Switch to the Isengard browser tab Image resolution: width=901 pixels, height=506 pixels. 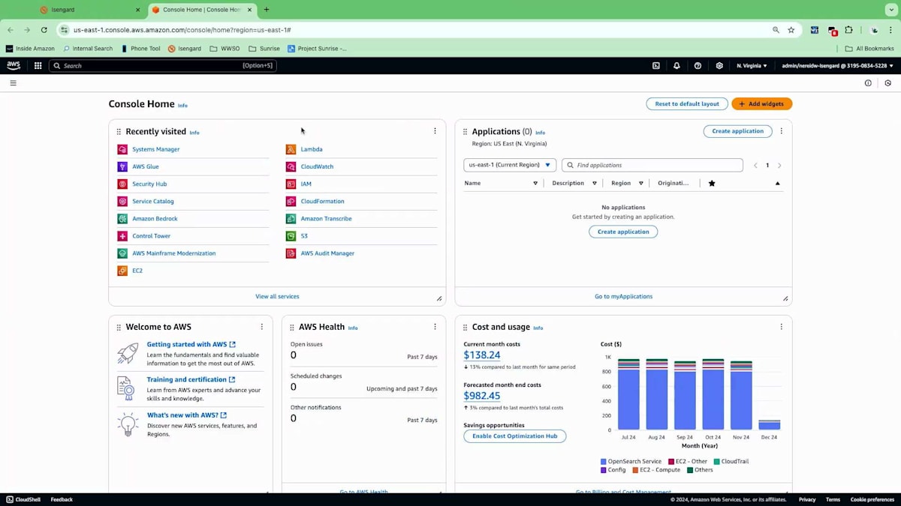tap(74, 10)
